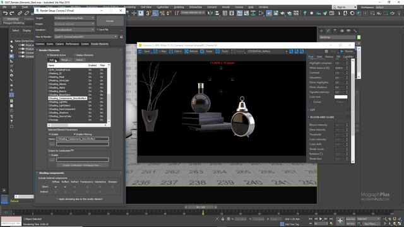This screenshot has width=404, height=227.
Task: Open the Renderer dropdown in Render Setup
Action: [74, 30]
